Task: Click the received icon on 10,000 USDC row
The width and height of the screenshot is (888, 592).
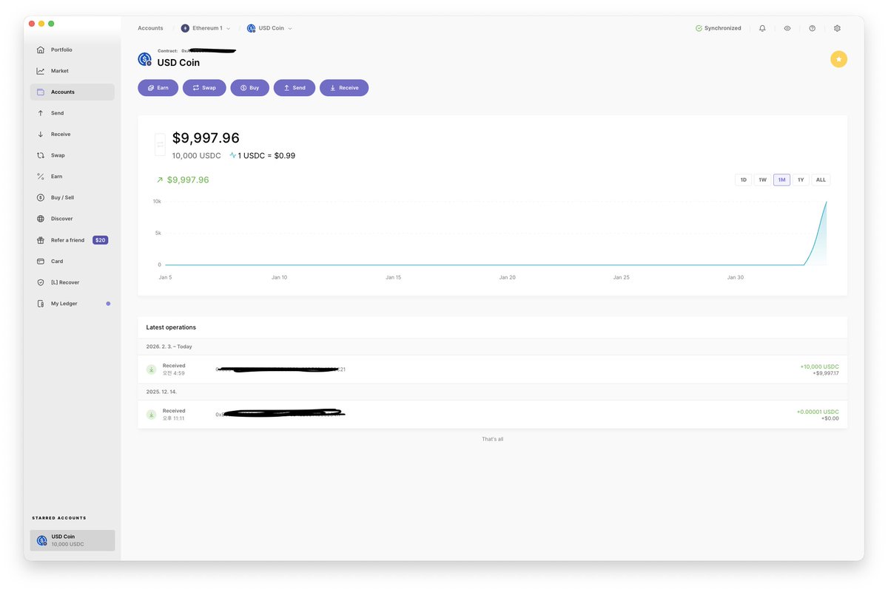Action: [151, 370]
